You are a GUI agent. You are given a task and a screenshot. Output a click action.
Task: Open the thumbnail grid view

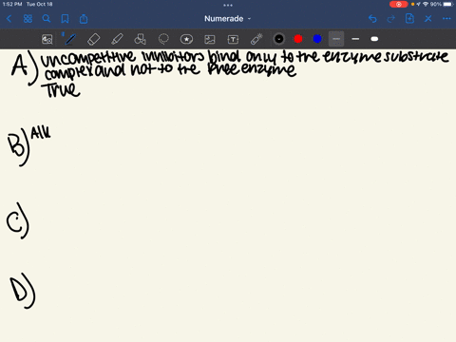(x=28, y=19)
